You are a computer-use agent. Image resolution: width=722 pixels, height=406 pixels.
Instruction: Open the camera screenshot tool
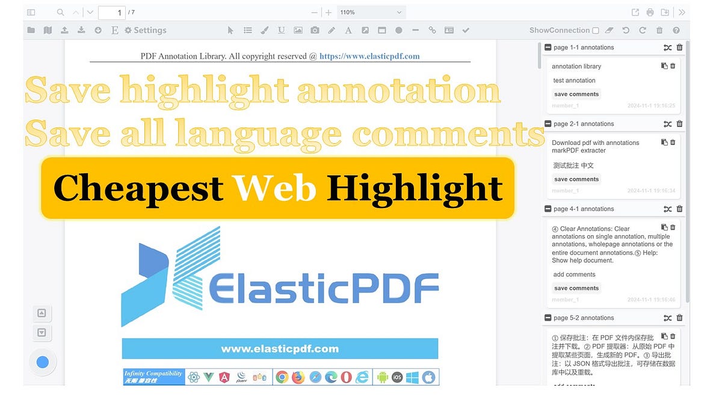(315, 30)
